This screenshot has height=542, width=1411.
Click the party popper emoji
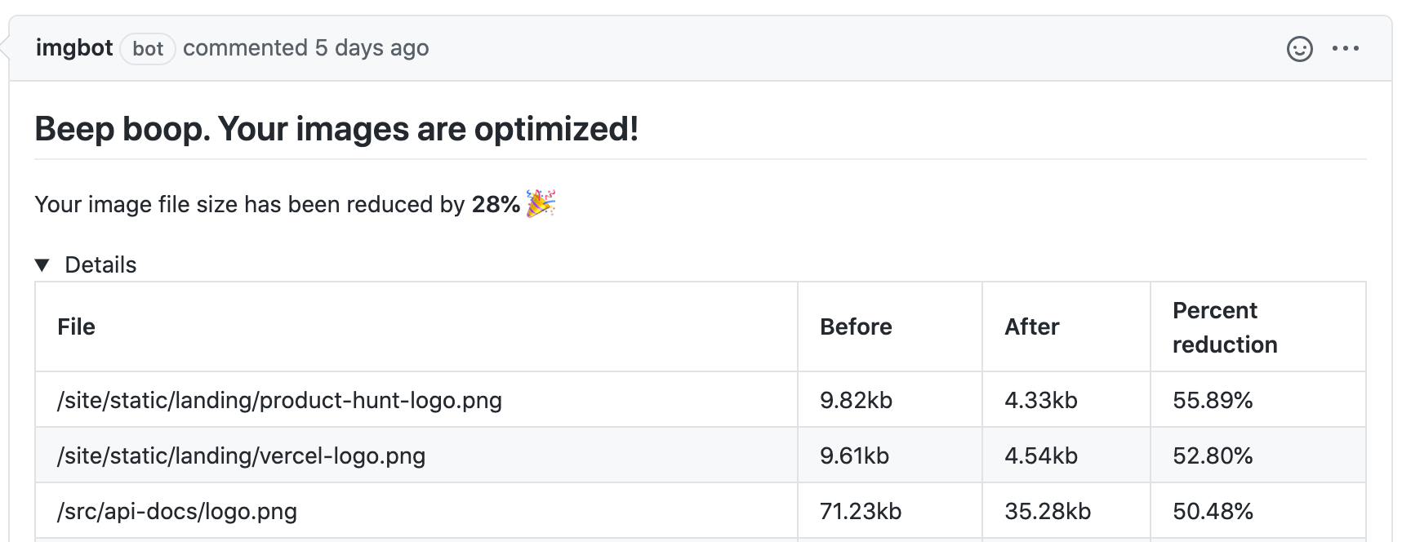[541, 203]
